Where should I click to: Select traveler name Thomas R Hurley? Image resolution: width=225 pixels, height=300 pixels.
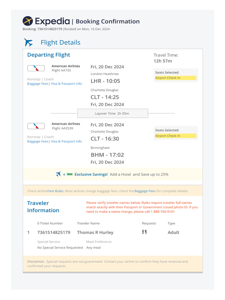pos(95,233)
